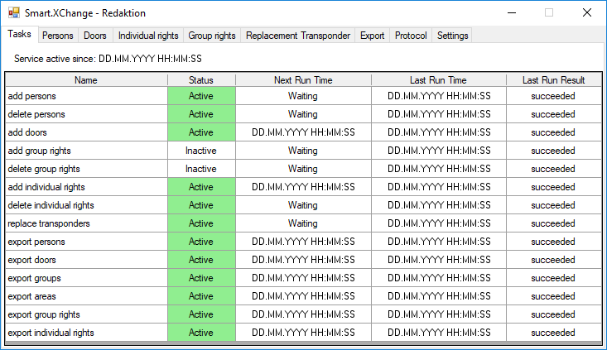607x350 pixels.
Task: Minimize the Smart.XChange window
Action: tap(511, 13)
